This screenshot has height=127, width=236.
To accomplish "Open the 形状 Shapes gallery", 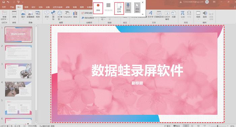I will (x=47, y=15).
